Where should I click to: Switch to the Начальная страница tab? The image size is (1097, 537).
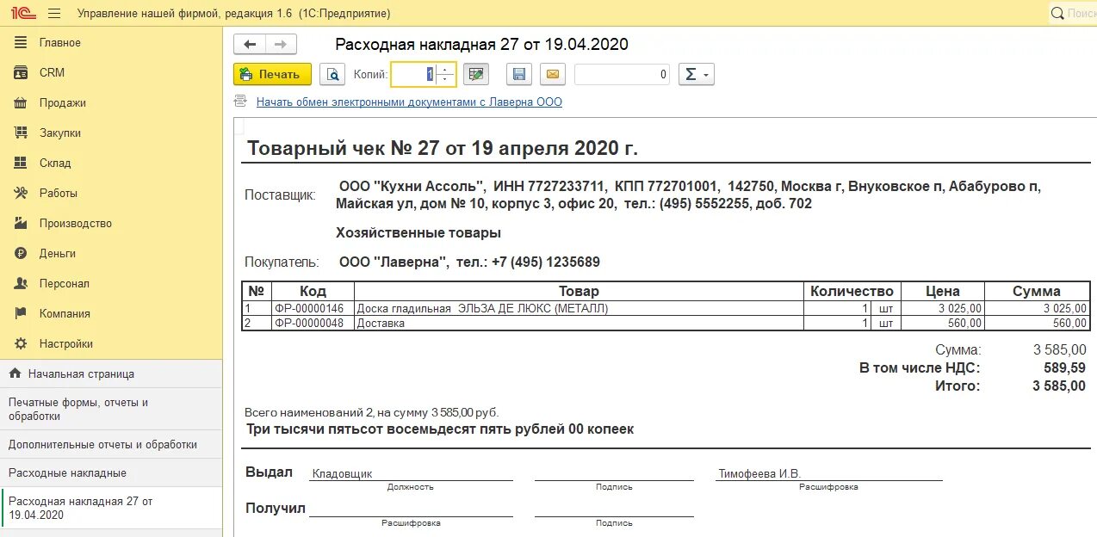pos(75,373)
